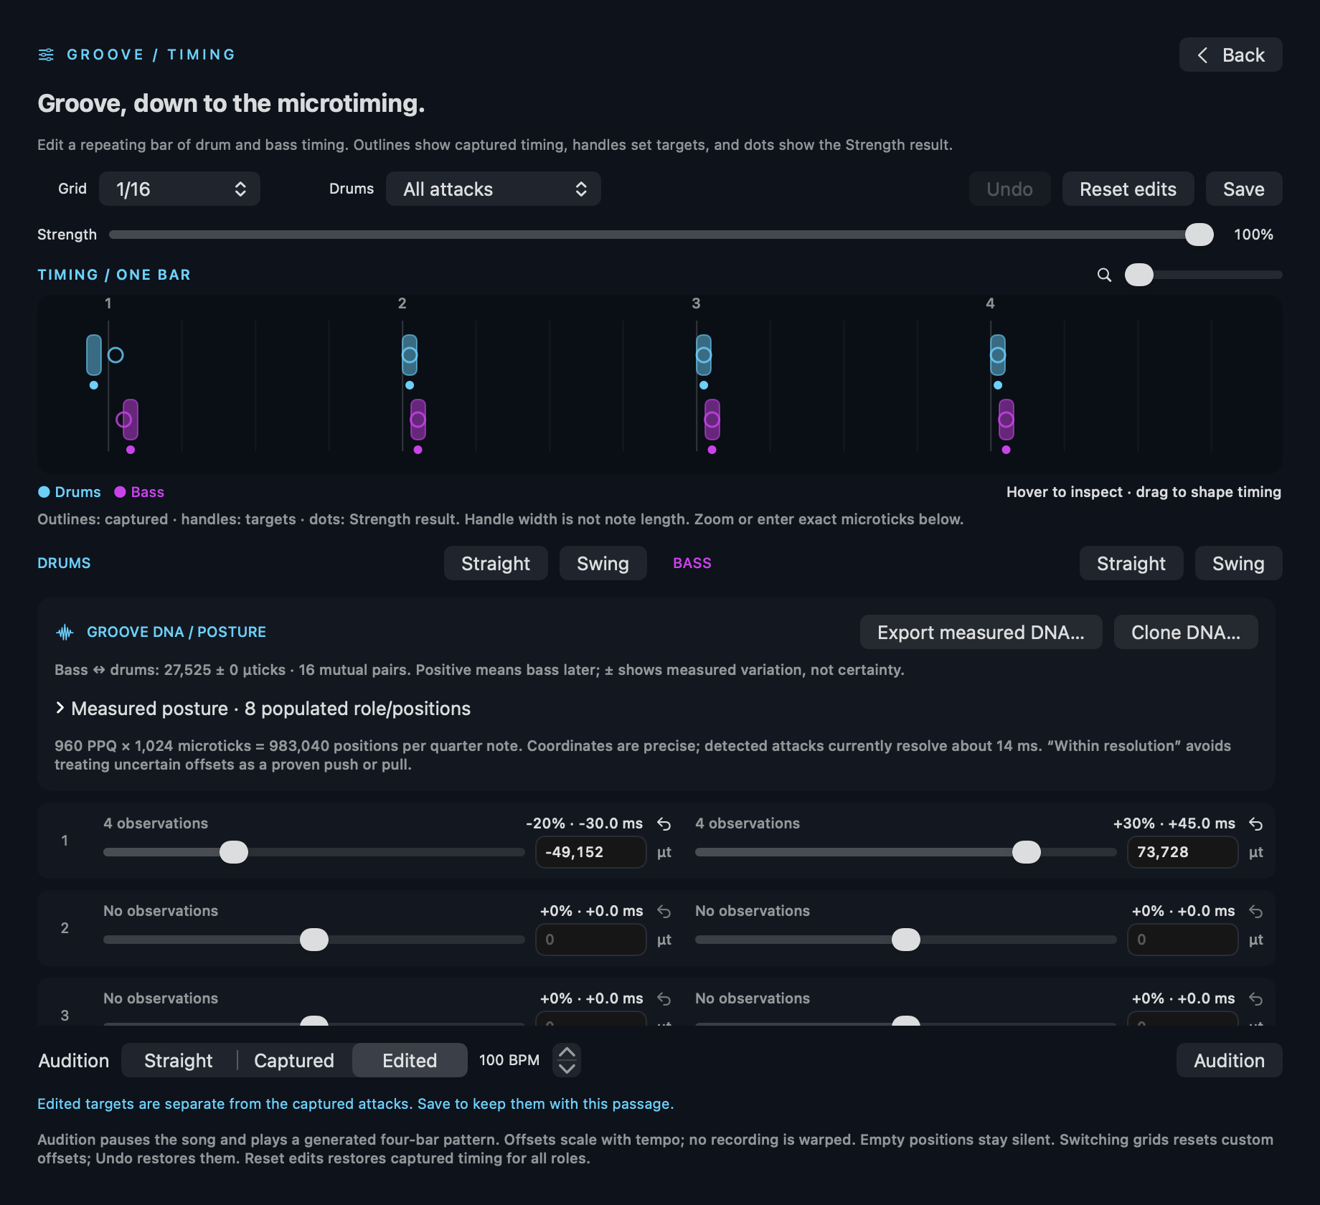Viewport: 1320px width, 1205px height.
Task: Start playback with the Audition button
Action: coord(1230,1061)
